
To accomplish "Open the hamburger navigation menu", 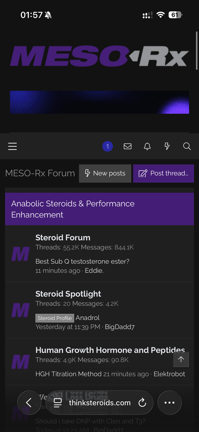I will 12,146.
